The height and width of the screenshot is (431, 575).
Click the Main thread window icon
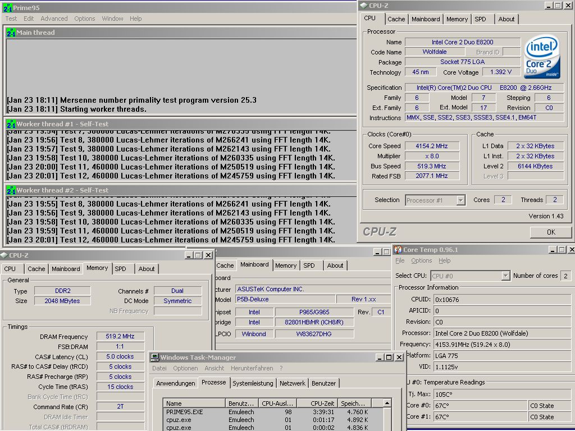tap(11, 33)
